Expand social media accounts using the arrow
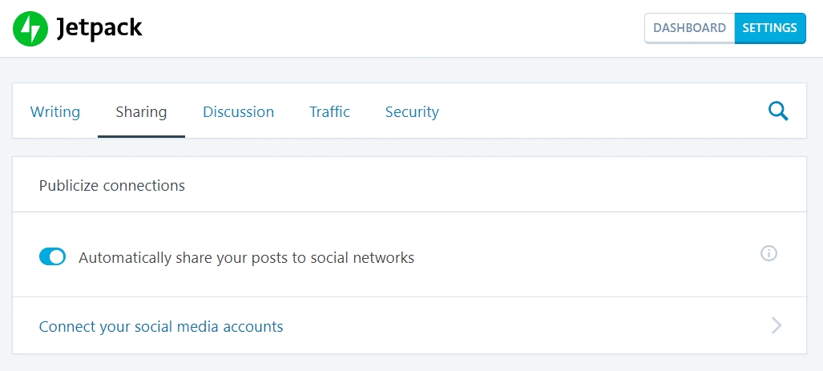This screenshot has height=371, width=823. pos(777,326)
